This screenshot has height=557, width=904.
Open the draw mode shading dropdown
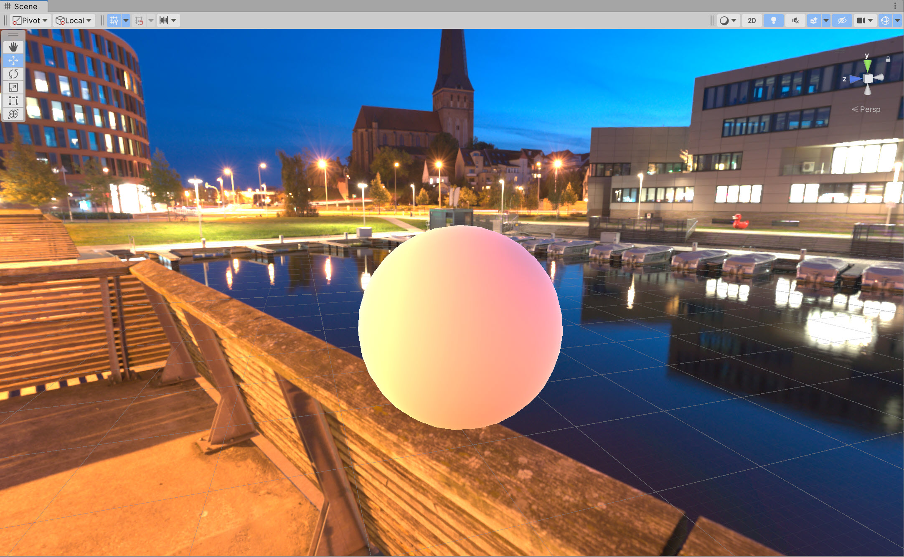[x=728, y=20]
